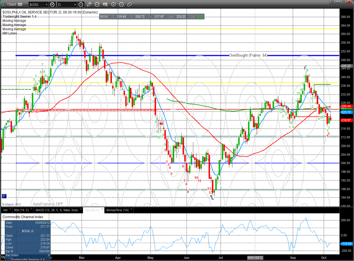Click the 10/09/2012 date in data box
Screen dimensions: 354x261
[42, 223]
